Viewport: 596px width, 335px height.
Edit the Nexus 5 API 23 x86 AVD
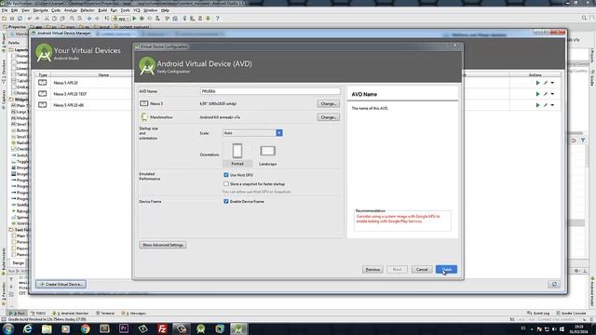point(546,105)
